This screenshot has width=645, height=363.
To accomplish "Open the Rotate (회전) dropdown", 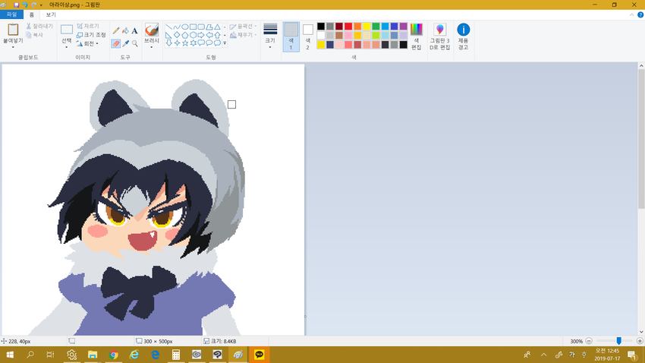I will pyautogui.click(x=87, y=43).
